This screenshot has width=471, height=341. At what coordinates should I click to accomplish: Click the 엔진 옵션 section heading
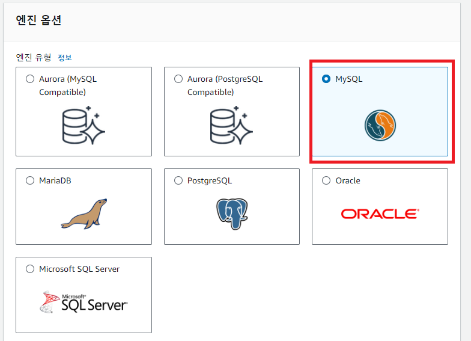coord(38,20)
